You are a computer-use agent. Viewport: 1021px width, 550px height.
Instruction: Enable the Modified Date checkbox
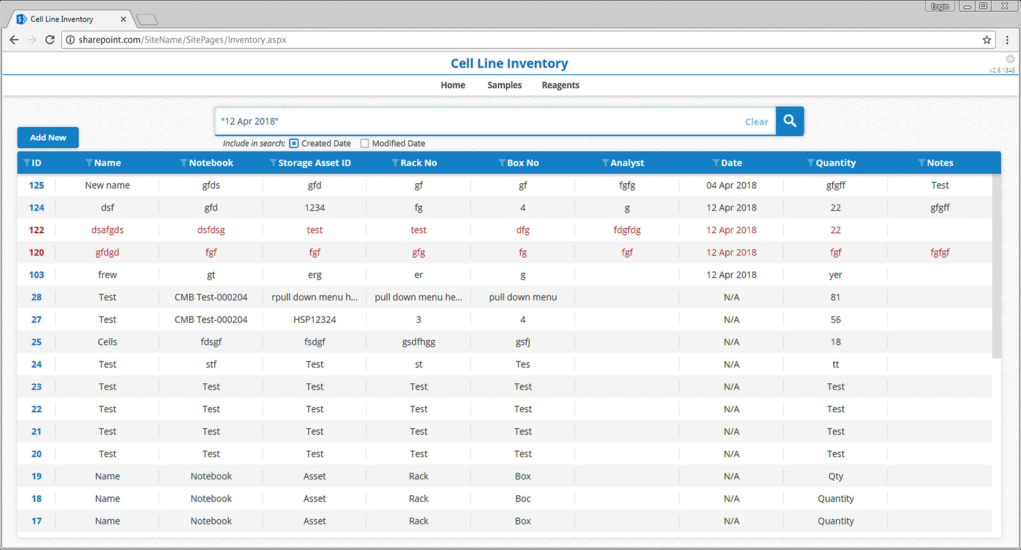(365, 143)
